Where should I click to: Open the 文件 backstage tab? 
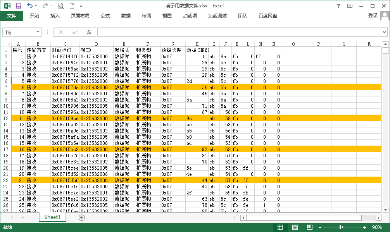pyautogui.click(x=12, y=16)
